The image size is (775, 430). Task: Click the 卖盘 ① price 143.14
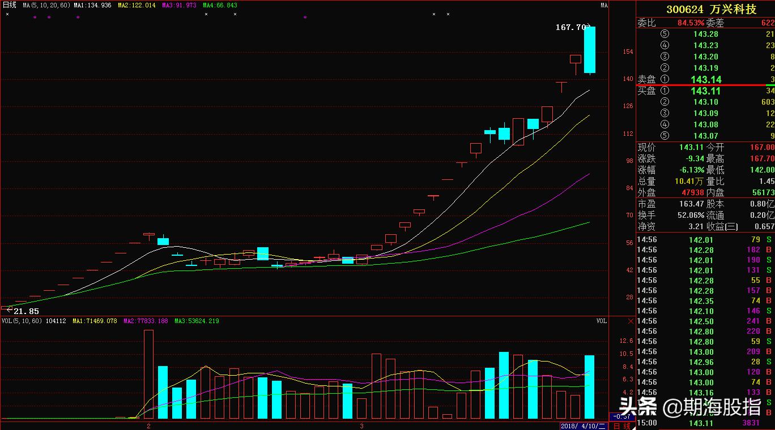coord(706,80)
